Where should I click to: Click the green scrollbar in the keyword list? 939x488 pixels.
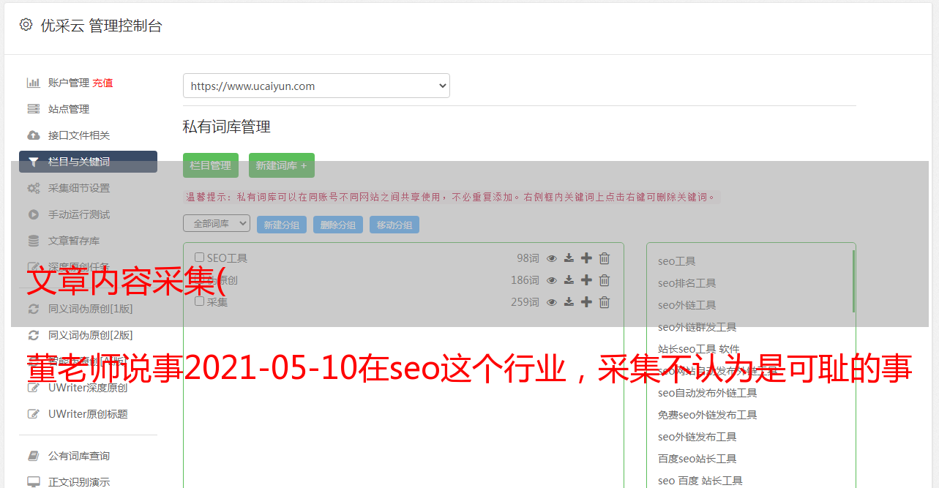tap(853, 281)
